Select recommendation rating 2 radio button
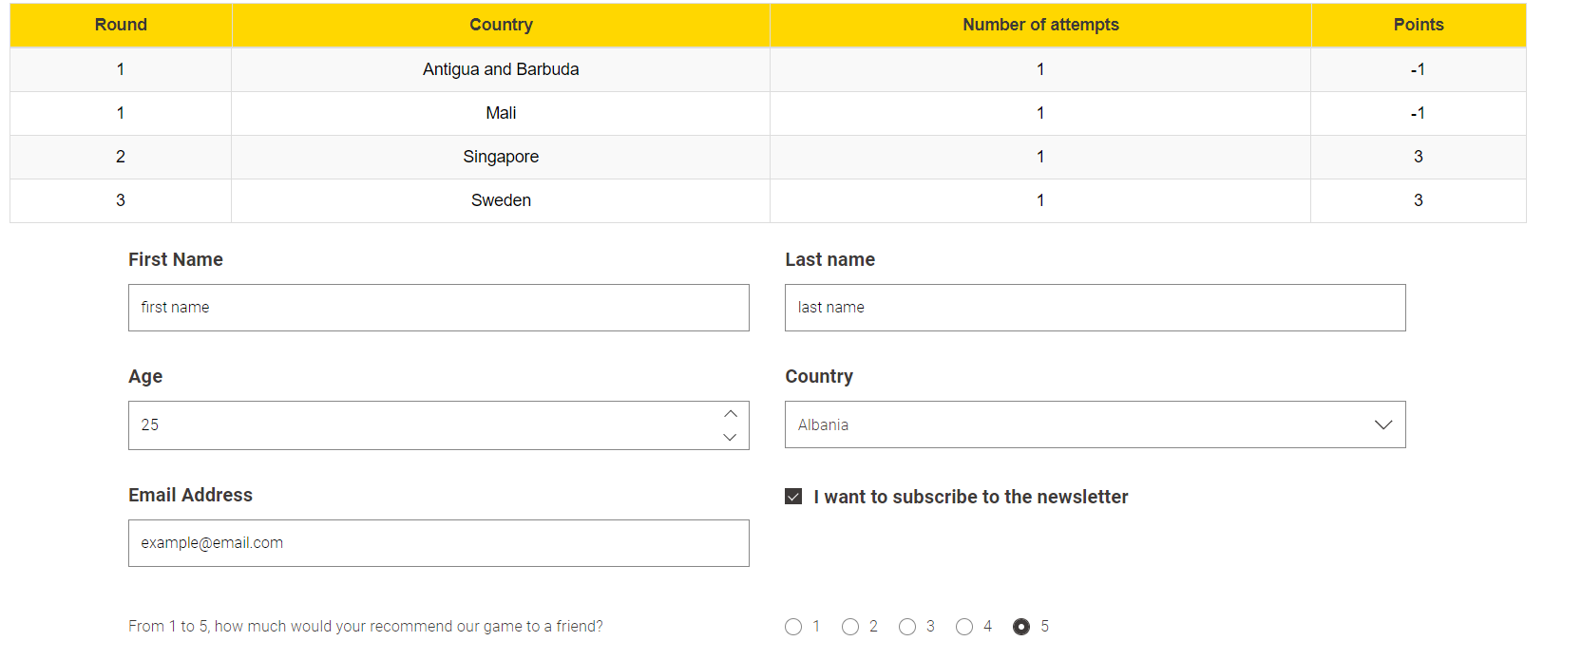Viewport: 1582px width, 660px height. [x=850, y=627]
